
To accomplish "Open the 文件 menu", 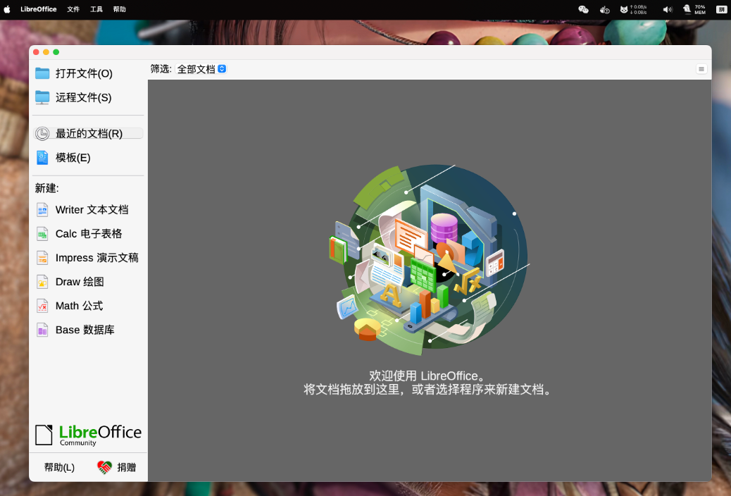I will coord(73,9).
